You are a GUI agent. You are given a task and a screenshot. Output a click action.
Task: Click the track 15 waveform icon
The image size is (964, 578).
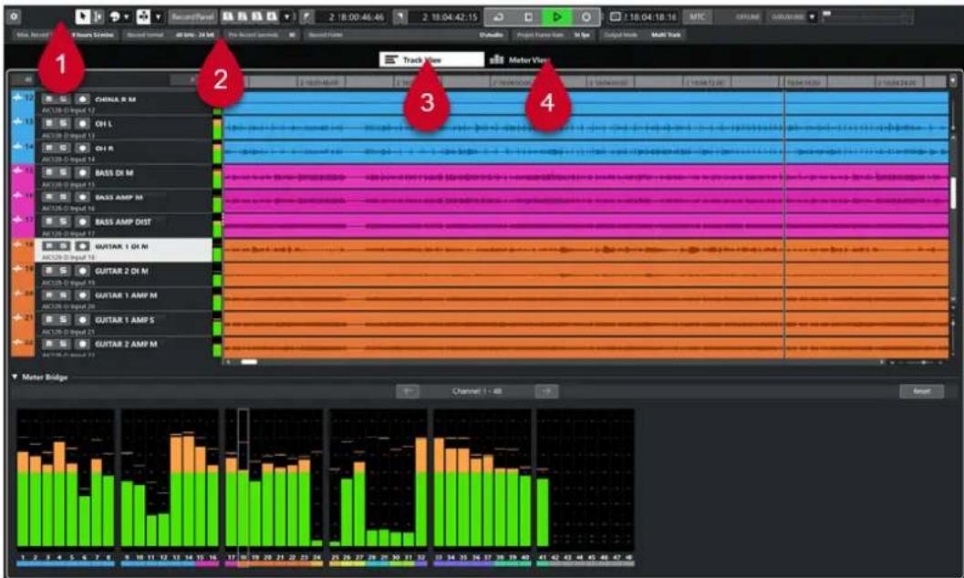[x=17, y=170]
